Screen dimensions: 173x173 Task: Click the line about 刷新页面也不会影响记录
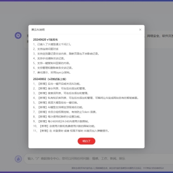click(x=66, y=54)
